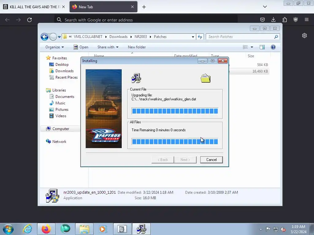Open Pocket save icon in Firefox
Screen dimensions: 314x235
[x=262, y=20]
